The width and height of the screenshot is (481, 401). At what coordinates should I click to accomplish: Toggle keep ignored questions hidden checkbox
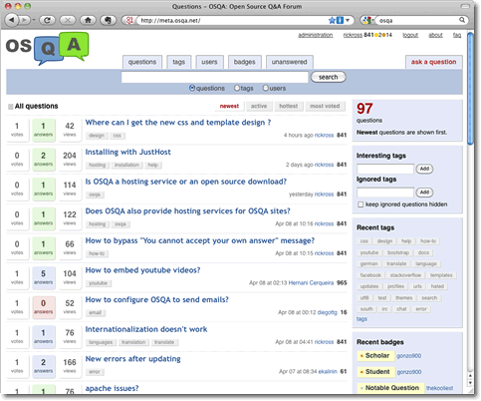[361, 204]
